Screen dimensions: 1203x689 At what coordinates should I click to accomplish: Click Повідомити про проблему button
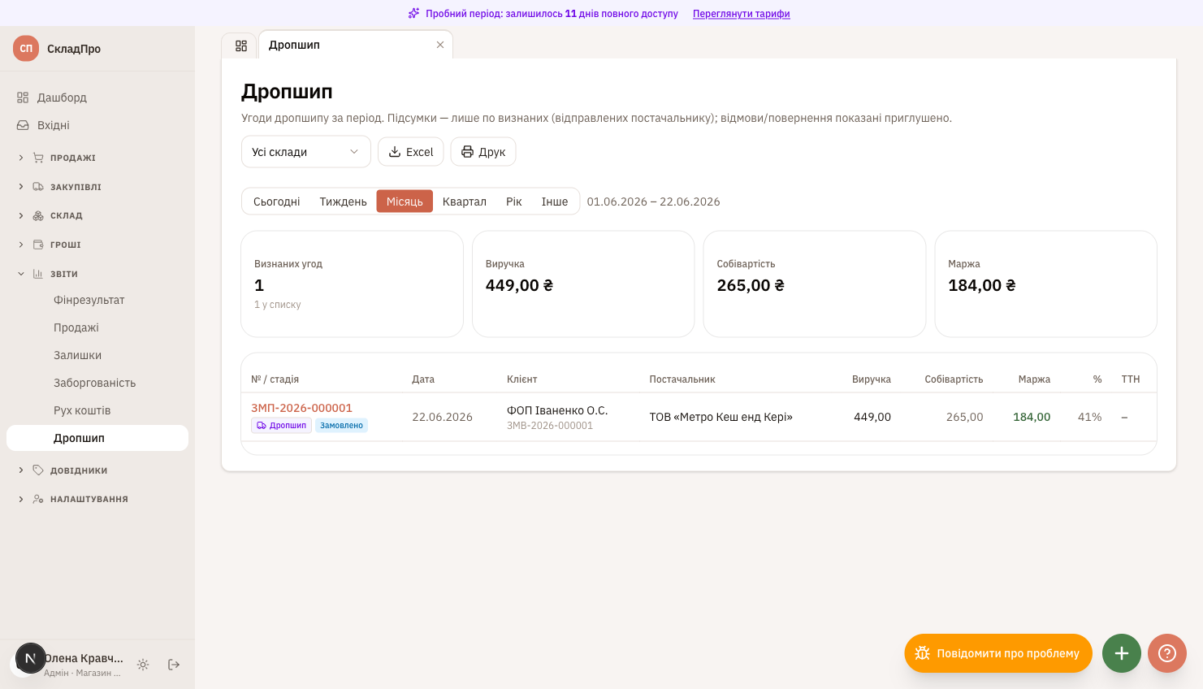998,653
